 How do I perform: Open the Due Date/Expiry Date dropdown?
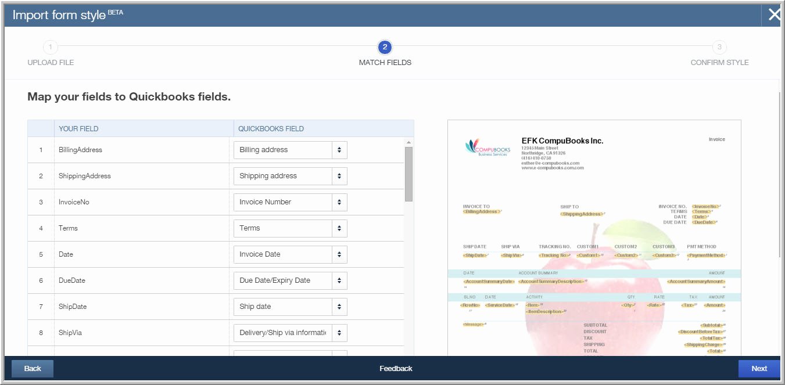pyautogui.click(x=291, y=280)
